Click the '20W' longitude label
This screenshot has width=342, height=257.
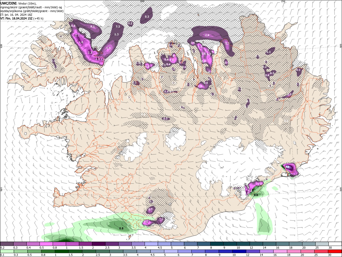pyautogui.click(x=142, y=1)
